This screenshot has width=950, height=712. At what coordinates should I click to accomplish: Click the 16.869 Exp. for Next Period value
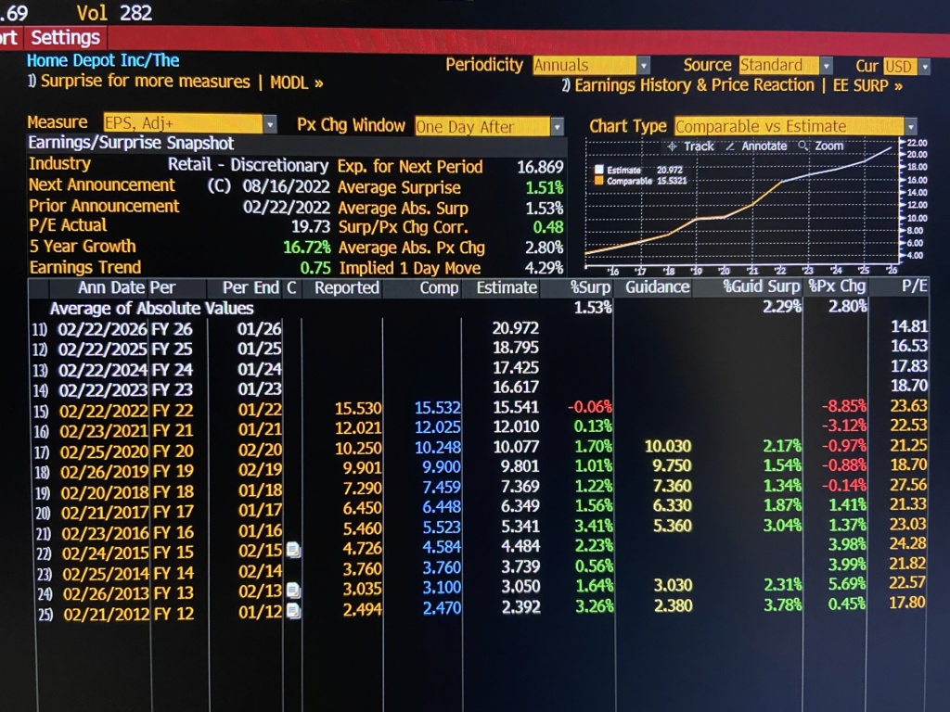coord(540,167)
